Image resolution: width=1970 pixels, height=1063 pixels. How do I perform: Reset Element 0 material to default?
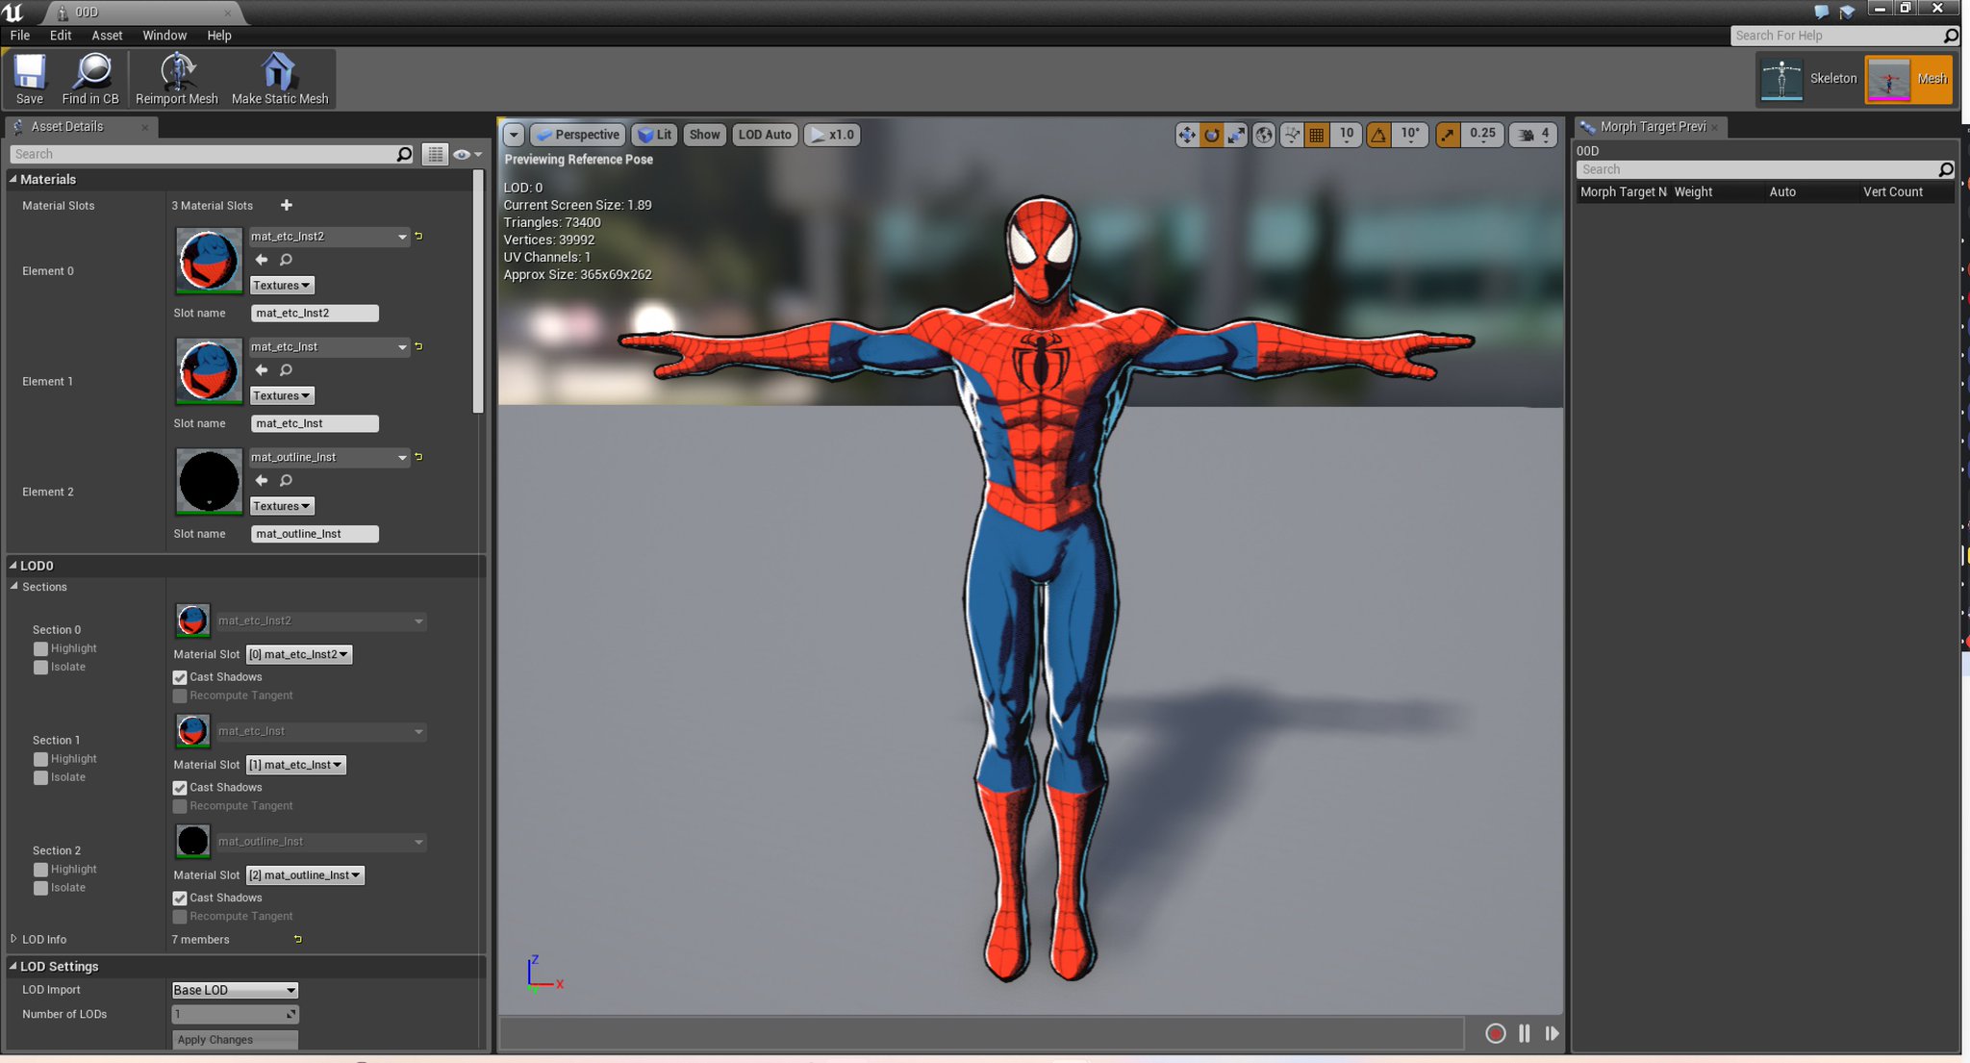[x=418, y=236]
